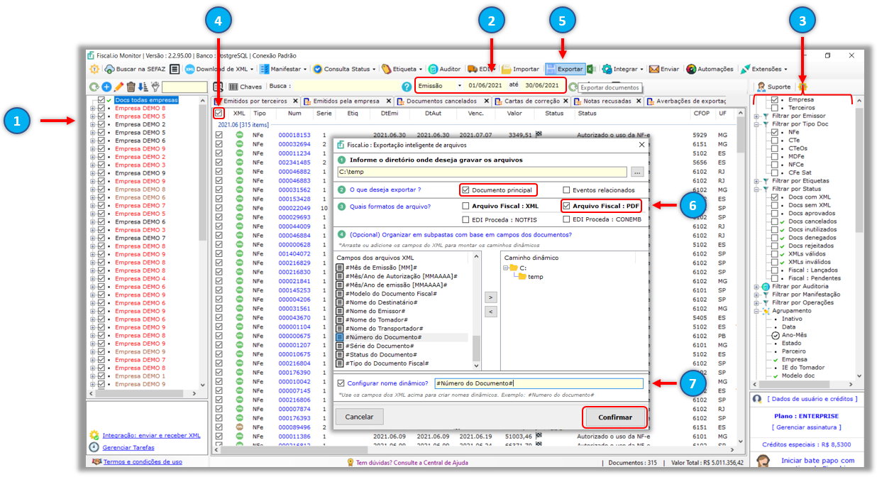Viewport: 877px width, 477px height.
Task: Uncheck the Documento principal checkbox
Action: [465, 190]
